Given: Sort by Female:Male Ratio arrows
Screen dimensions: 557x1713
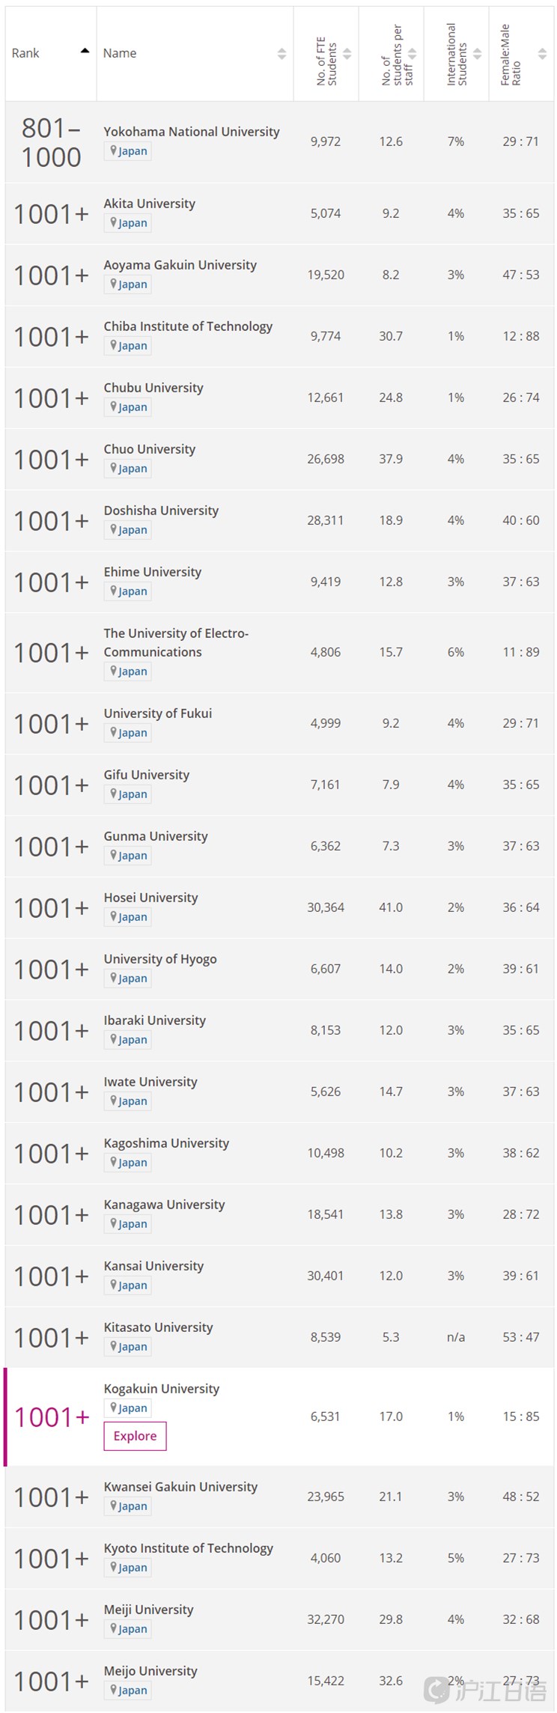Looking at the screenshot, I should [x=542, y=54].
